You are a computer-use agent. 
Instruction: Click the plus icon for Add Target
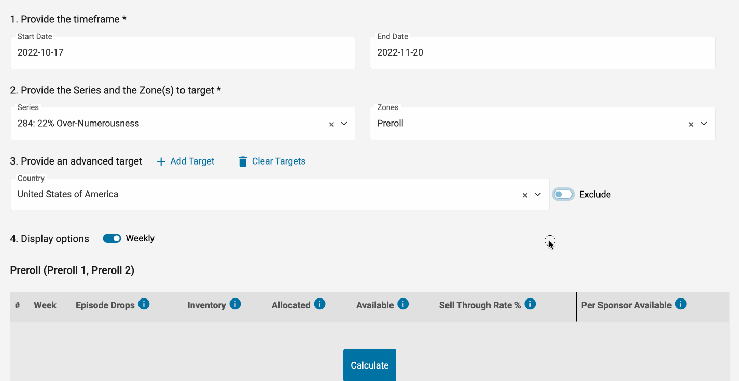tap(161, 161)
